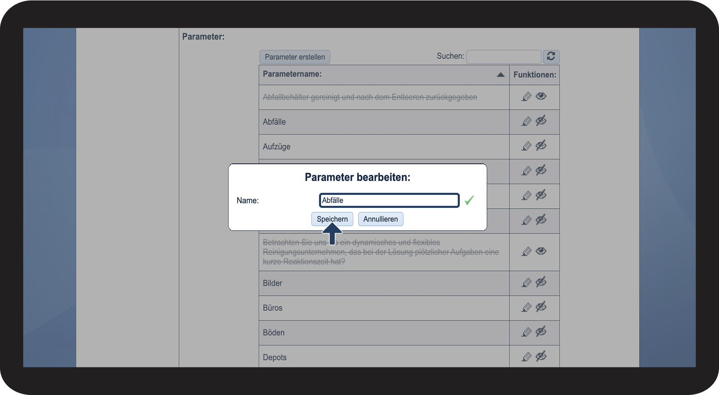Viewport: 719px width, 395px height.
Task: Click the Speichern button in dialog
Action: pyautogui.click(x=332, y=219)
